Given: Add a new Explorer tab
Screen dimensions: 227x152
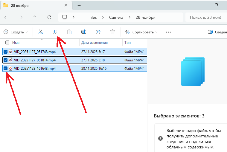Looking at the screenshot, I should click(79, 6).
